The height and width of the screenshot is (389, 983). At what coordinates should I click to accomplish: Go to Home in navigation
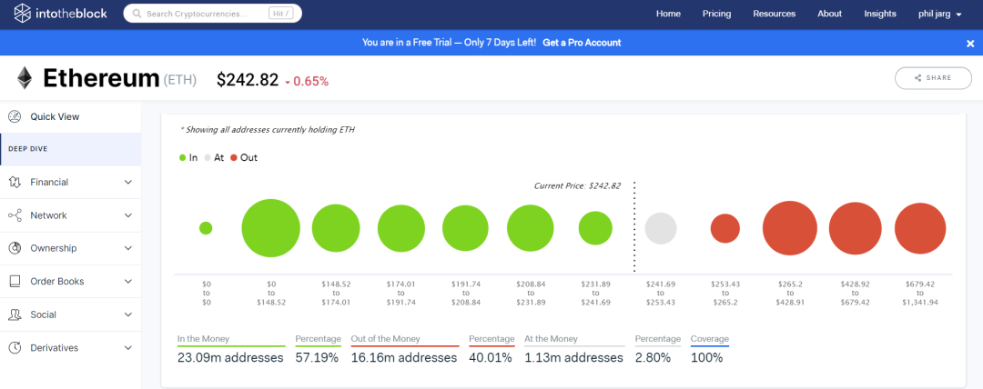(668, 14)
